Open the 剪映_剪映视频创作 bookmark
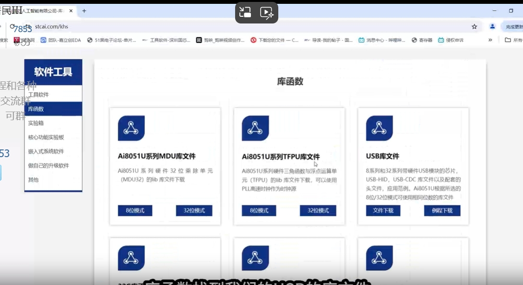This screenshot has height=285, width=523. click(220, 40)
